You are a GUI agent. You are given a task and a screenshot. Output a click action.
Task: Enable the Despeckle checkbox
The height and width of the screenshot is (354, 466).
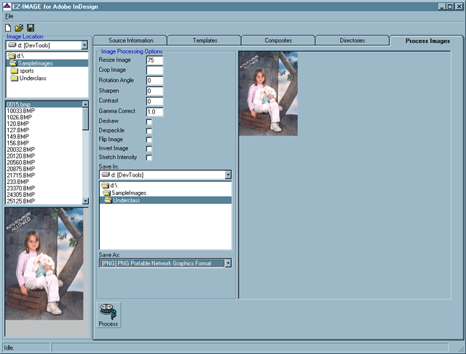pyautogui.click(x=149, y=131)
